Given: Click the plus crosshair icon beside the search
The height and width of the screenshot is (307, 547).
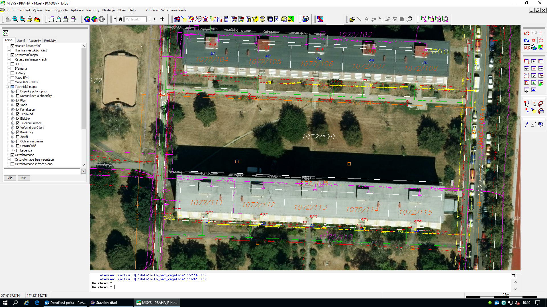Looking at the screenshot, I should [162, 19].
